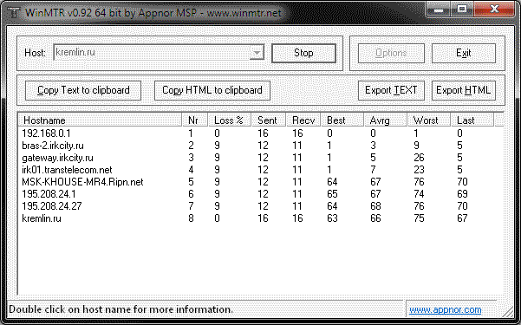Click the Nr column header
Viewport: 521px width, 325px height.
click(x=195, y=120)
